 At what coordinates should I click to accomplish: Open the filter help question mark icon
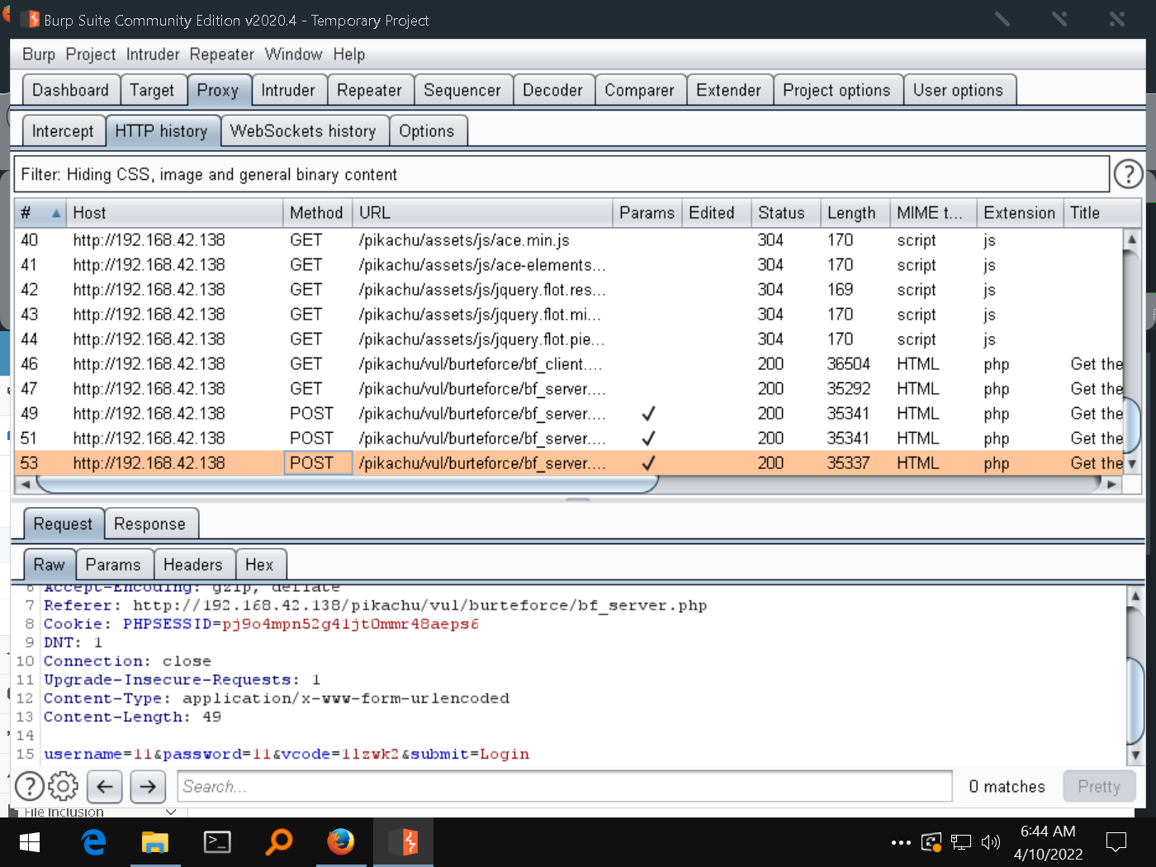pyautogui.click(x=1128, y=174)
